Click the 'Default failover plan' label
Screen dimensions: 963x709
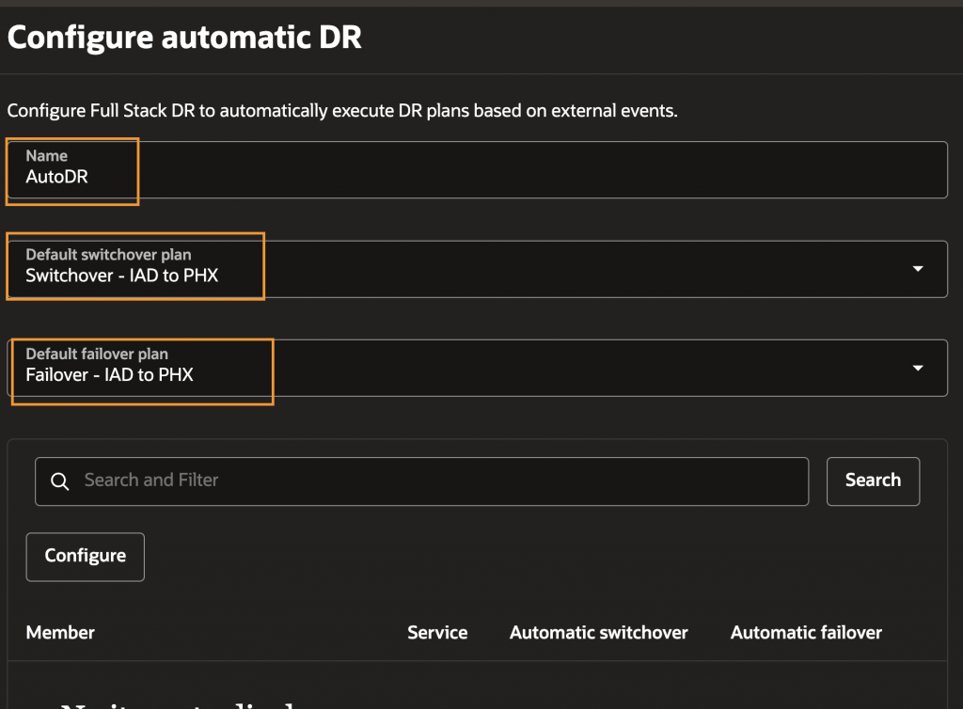point(97,354)
